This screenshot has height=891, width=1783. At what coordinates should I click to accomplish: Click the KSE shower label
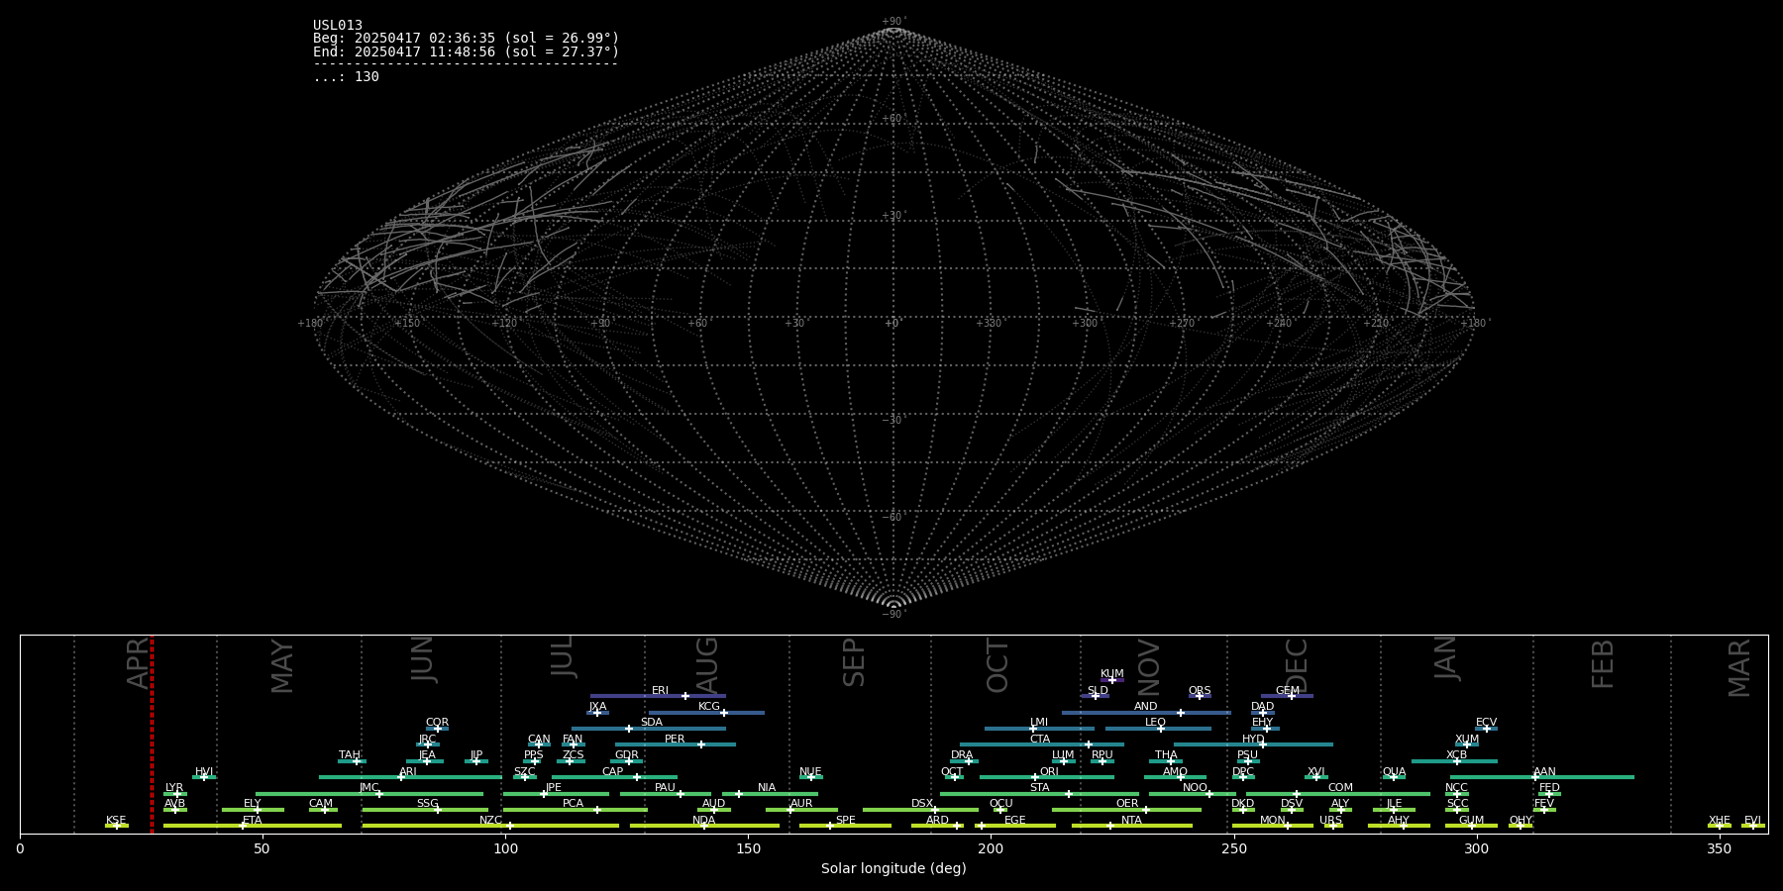116,821
